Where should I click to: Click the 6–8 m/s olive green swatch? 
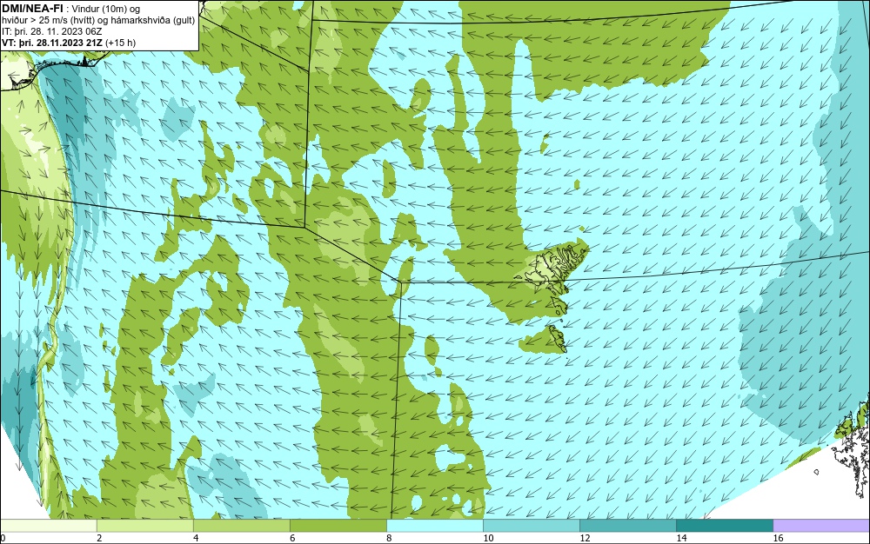tap(338, 525)
